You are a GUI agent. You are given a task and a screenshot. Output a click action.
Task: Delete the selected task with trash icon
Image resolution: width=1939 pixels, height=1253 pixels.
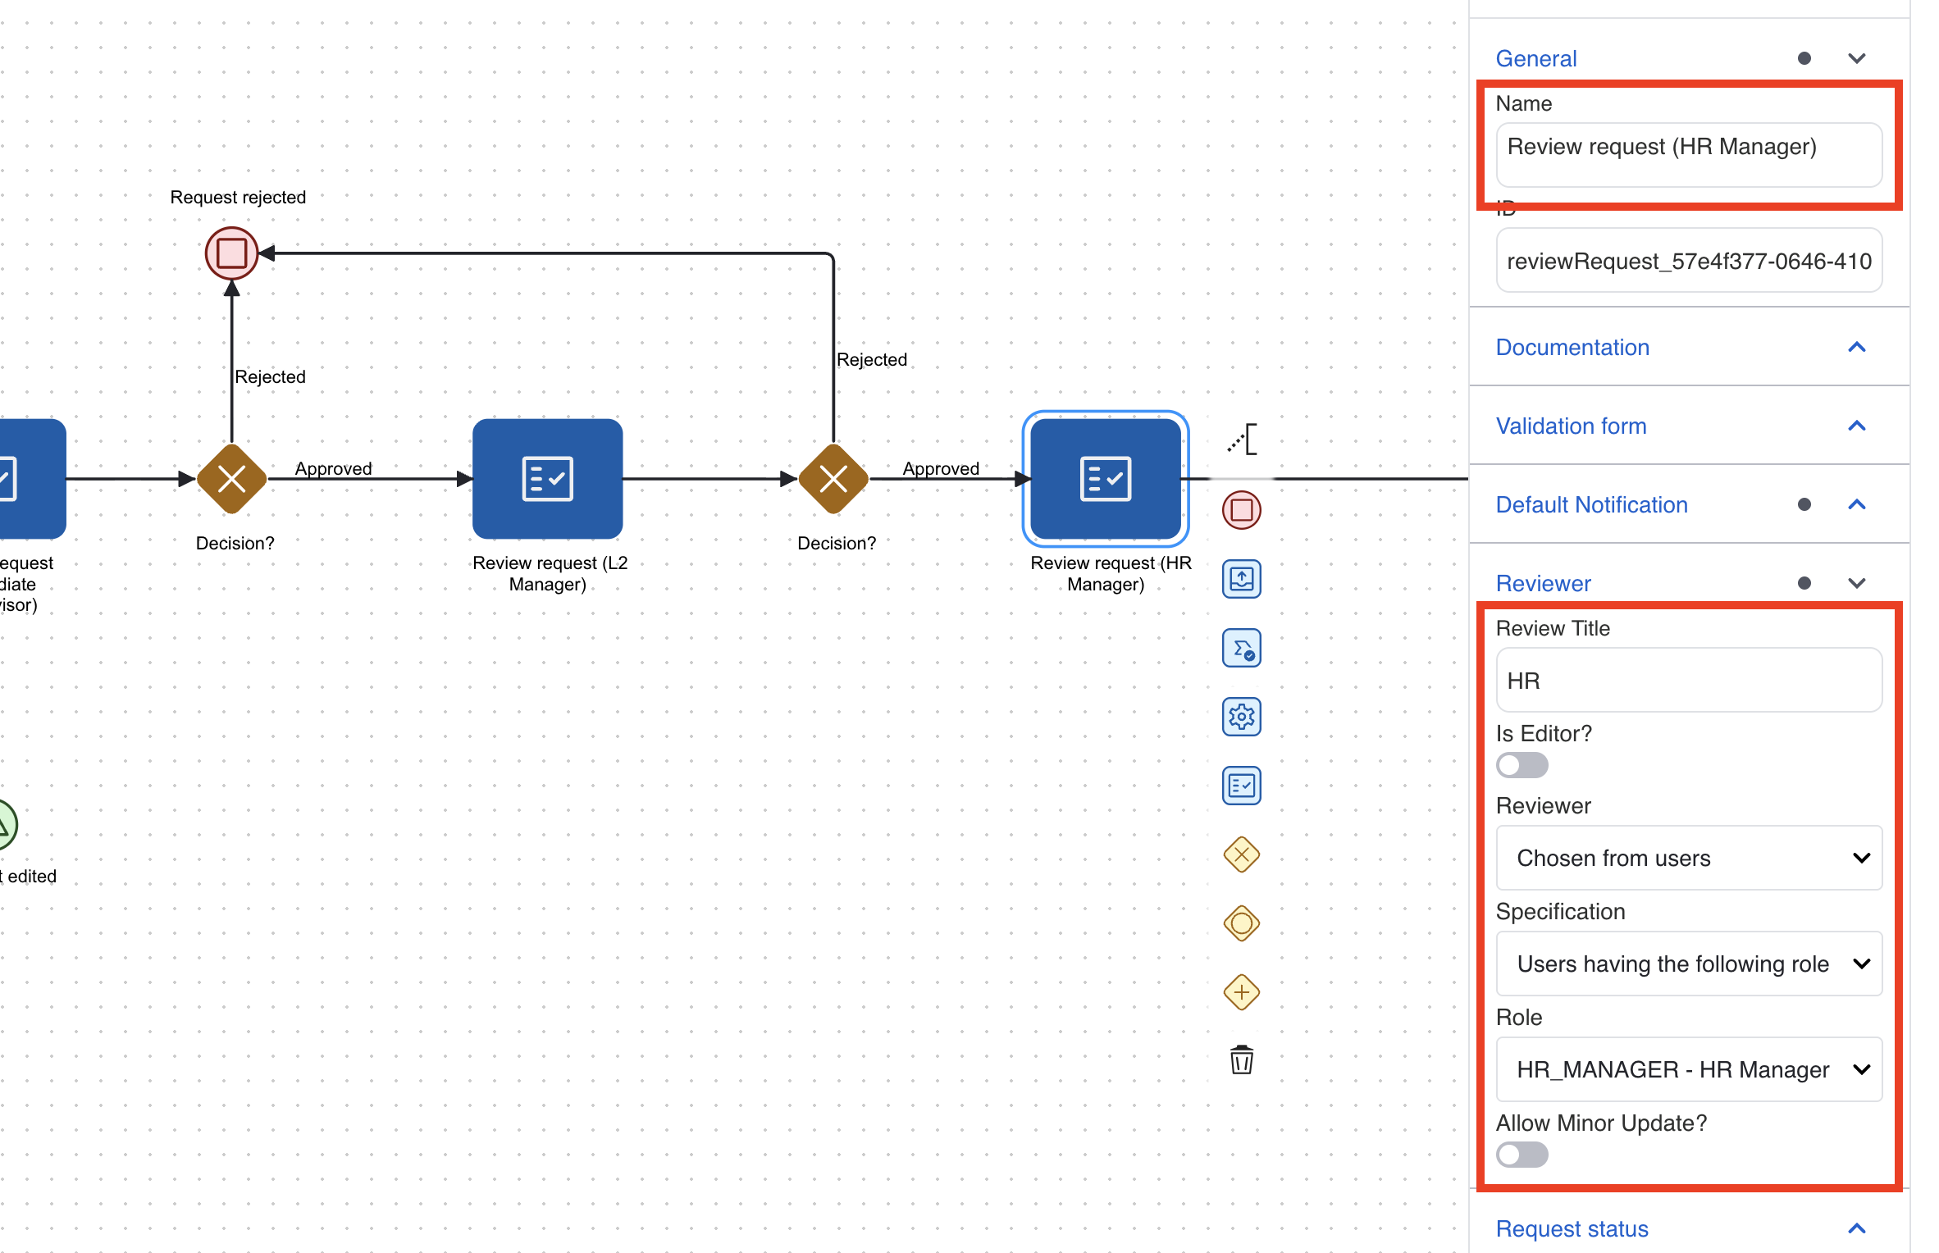pos(1242,1059)
